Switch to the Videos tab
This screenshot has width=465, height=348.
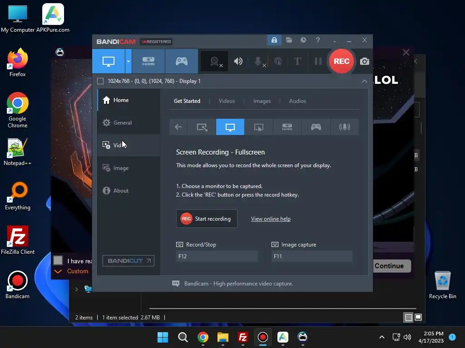point(227,101)
